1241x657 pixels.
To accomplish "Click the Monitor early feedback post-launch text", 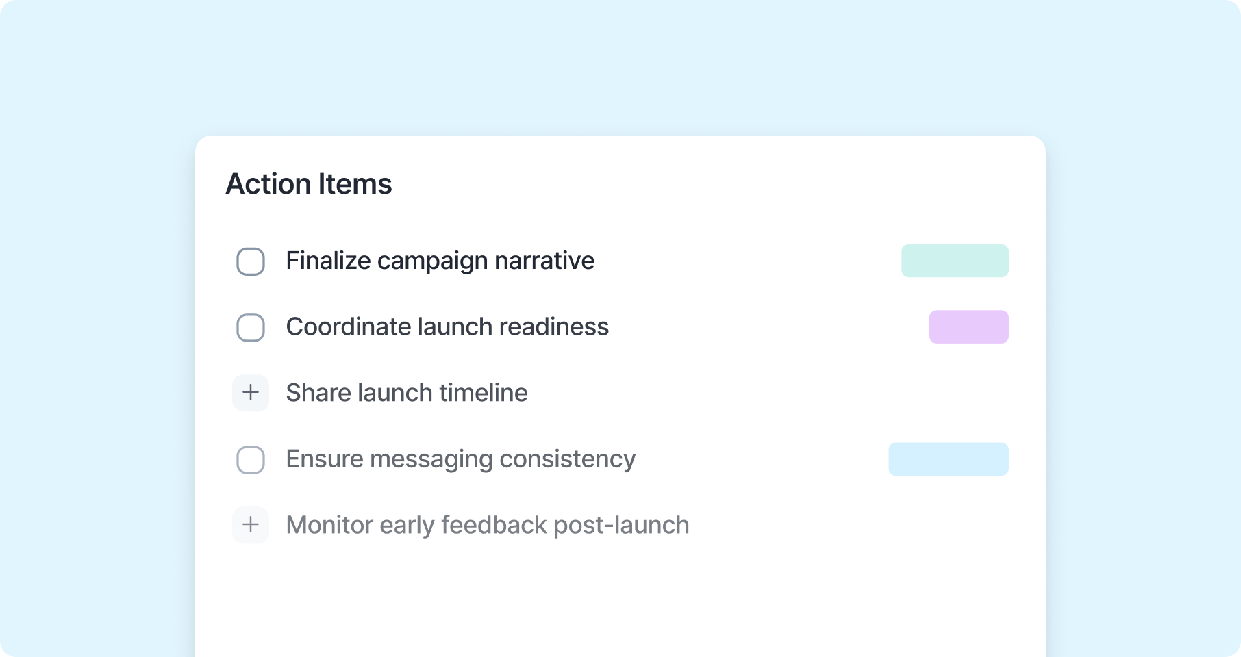I will (x=488, y=525).
